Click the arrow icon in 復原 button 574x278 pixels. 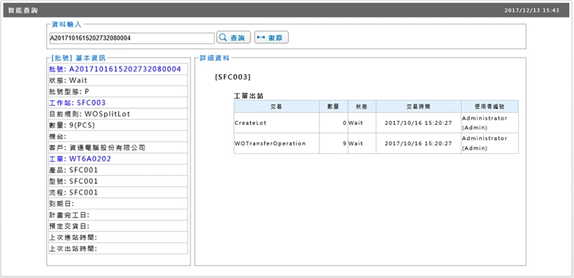(261, 37)
